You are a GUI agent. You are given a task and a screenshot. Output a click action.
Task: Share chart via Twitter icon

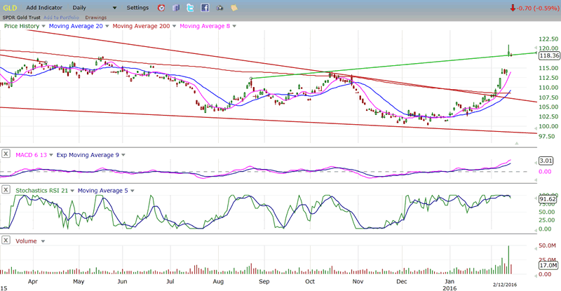click(190, 8)
